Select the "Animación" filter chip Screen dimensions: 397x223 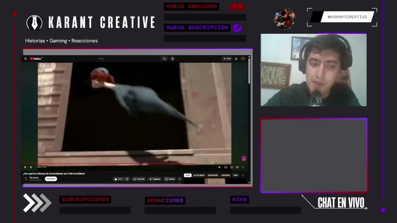(x=225, y=175)
